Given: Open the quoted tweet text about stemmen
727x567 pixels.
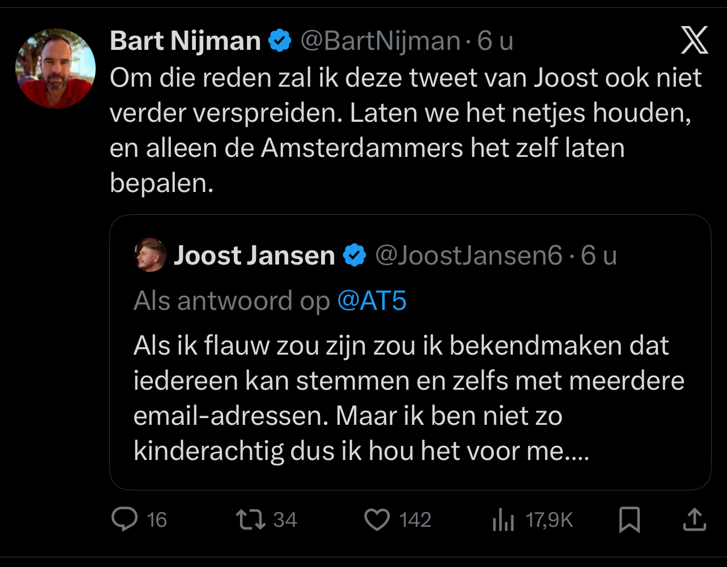Looking at the screenshot, I should (x=408, y=398).
